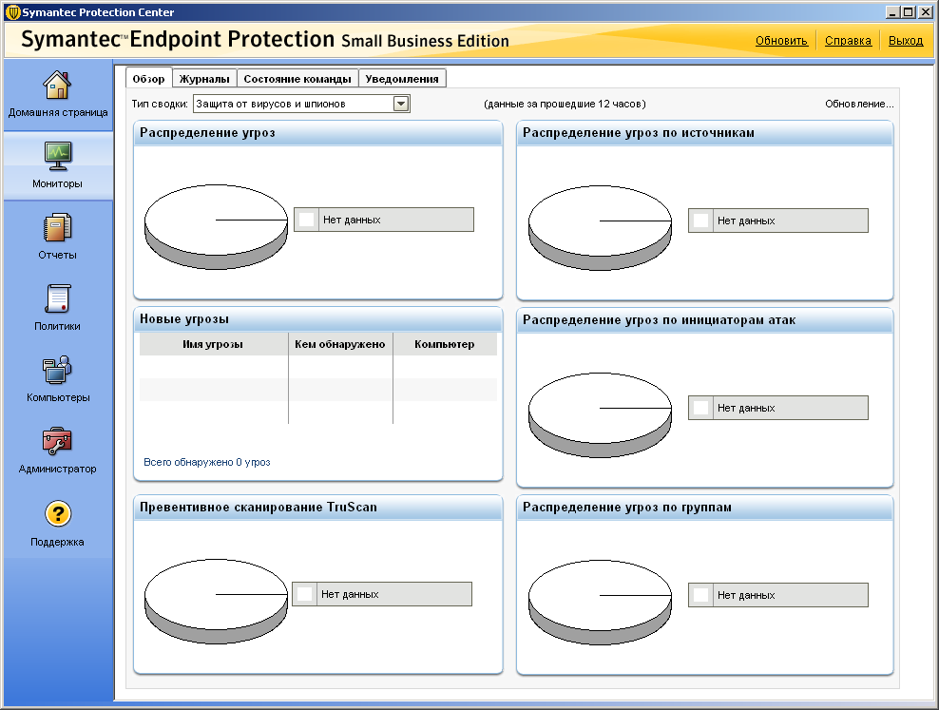Click the pie chart in Распределение угроз по источникам
This screenshot has height=710, width=939.
[x=600, y=227]
